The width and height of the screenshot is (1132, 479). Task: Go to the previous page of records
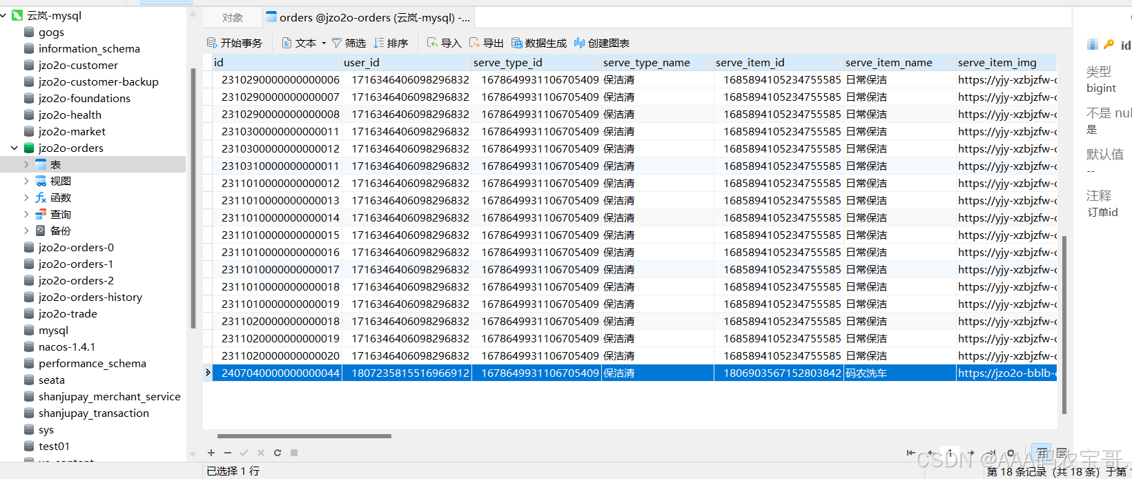click(930, 453)
